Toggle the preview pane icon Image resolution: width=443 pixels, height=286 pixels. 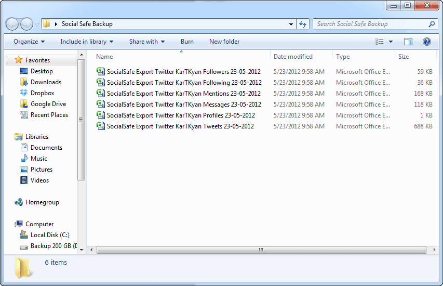point(408,42)
